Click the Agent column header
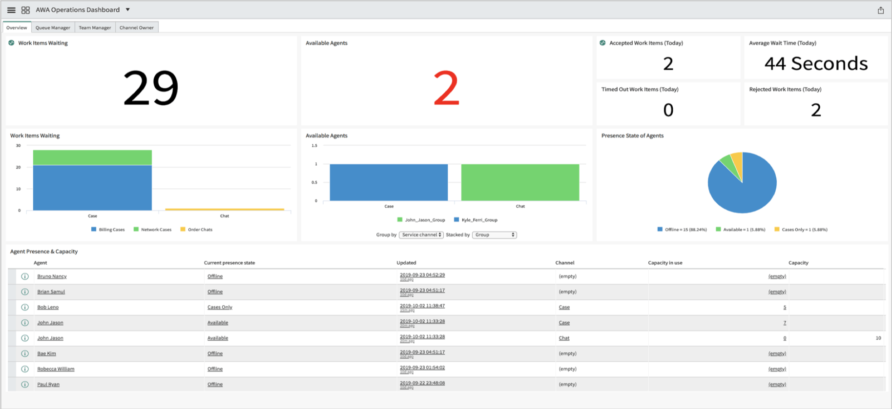Screen dimensions: 892x409 point(40,263)
